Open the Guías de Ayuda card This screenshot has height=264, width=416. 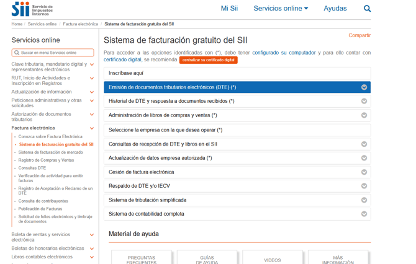click(x=207, y=257)
